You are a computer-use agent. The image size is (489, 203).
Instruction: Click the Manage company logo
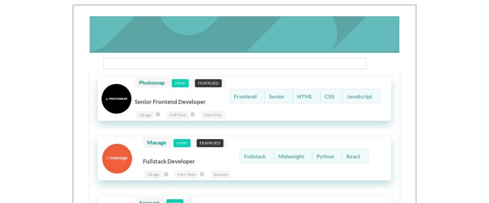pyautogui.click(x=117, y=158)
